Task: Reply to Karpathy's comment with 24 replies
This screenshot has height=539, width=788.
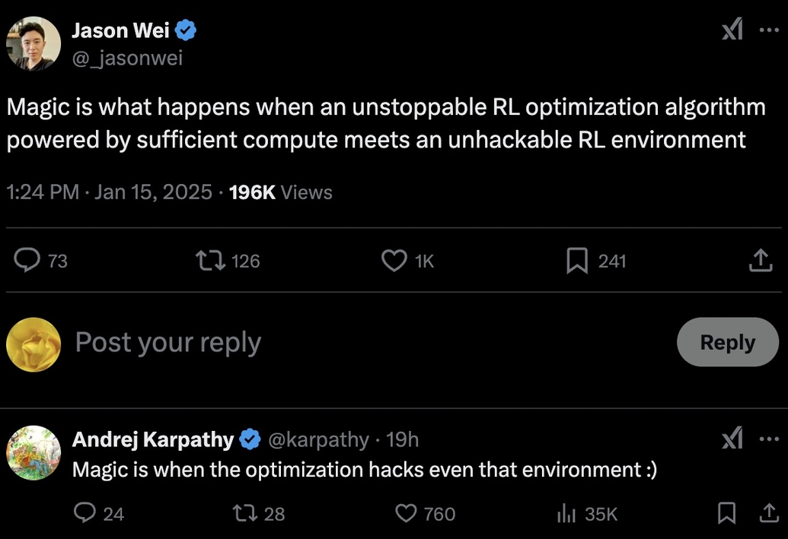Action: pyautogui.click(x=85, y=513)
